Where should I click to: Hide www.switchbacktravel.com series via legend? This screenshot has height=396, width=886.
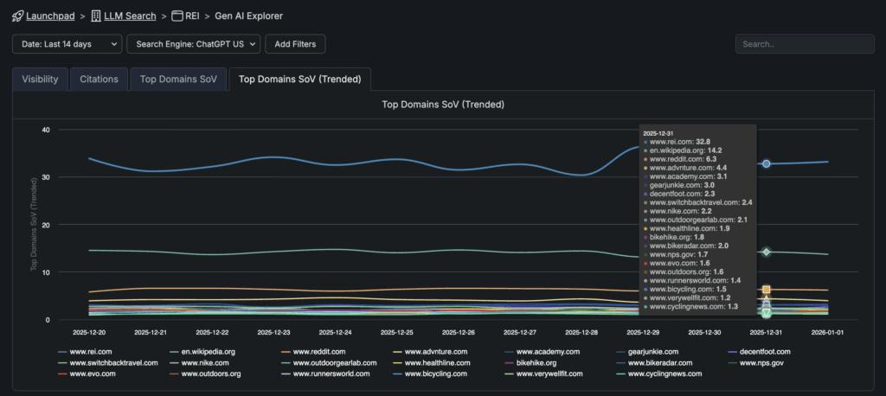pyautogui.click(x=107, y=363)
